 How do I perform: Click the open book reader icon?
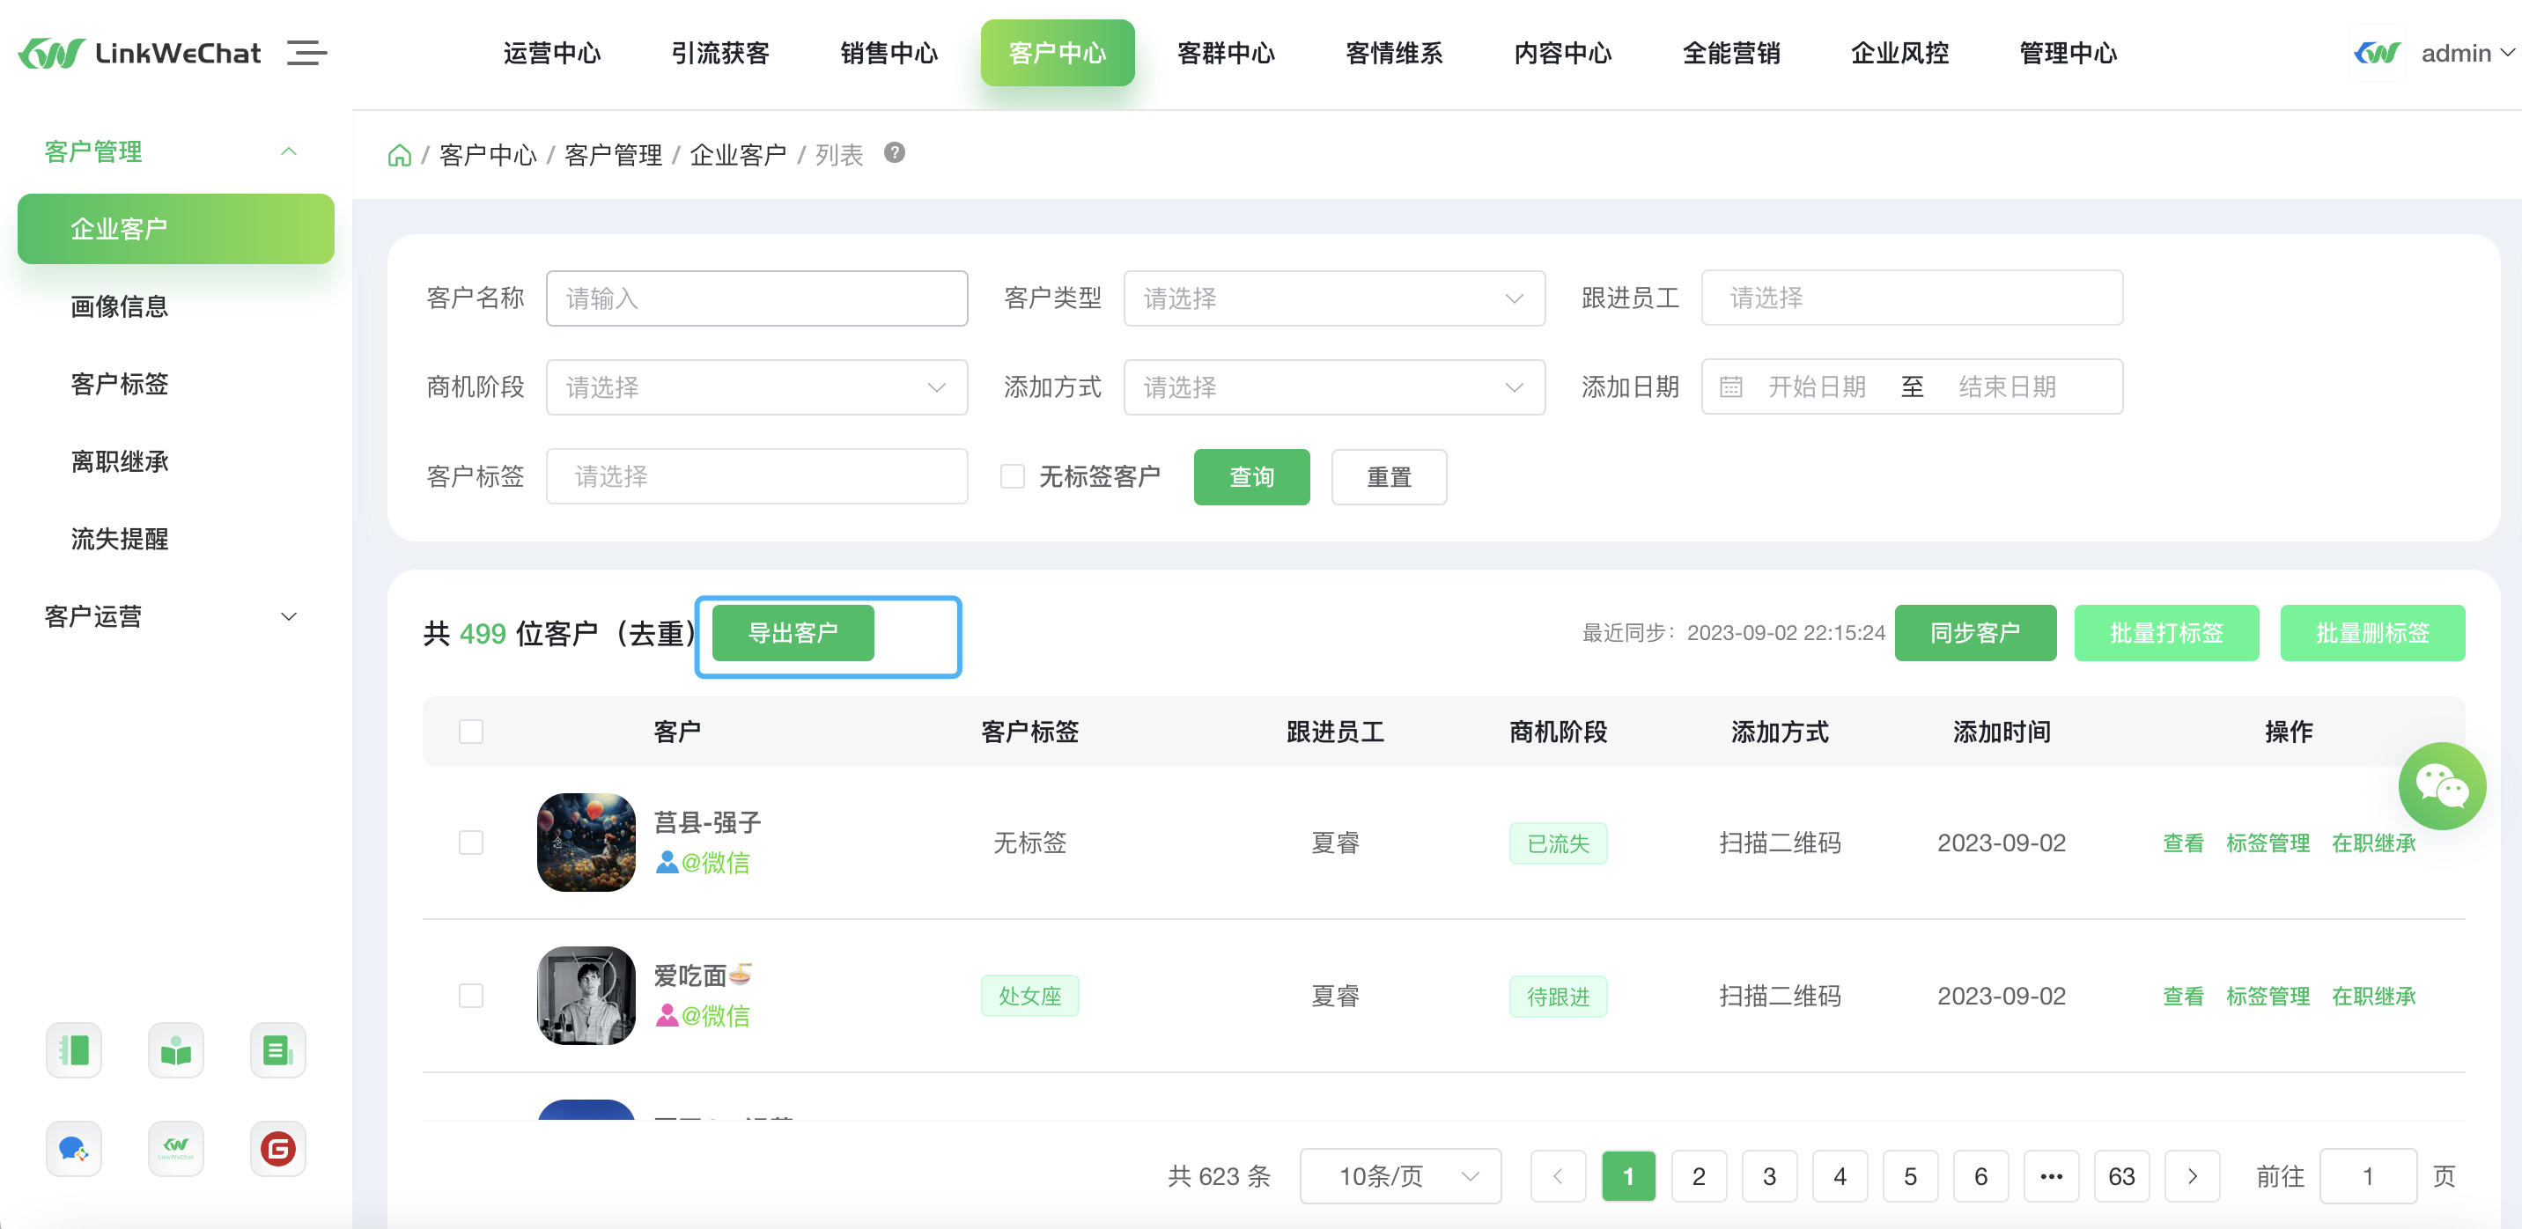pyautogui.click(x=175, y=1050)
